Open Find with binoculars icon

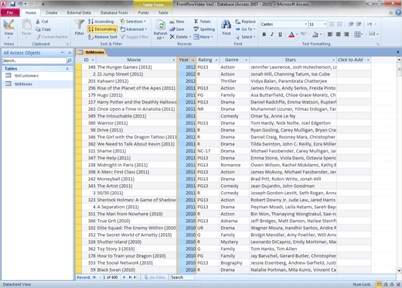(227, 27)
